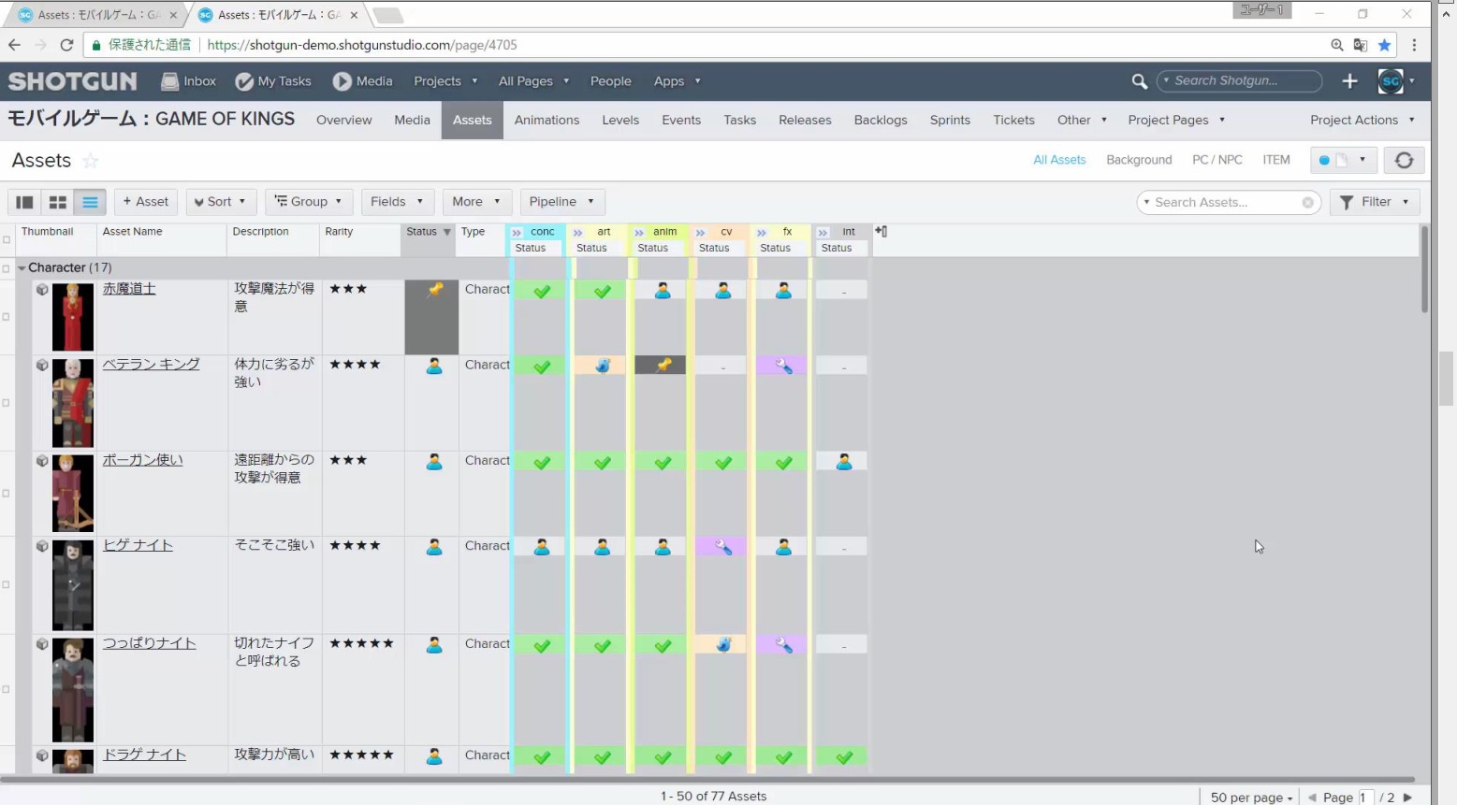Open the ベテランキング asset link
The image size is (1457, 805).
(x=151, y=365)
